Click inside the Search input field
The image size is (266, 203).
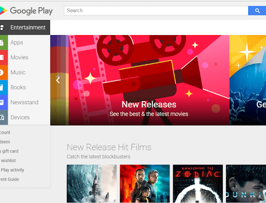tap(156, 11)
